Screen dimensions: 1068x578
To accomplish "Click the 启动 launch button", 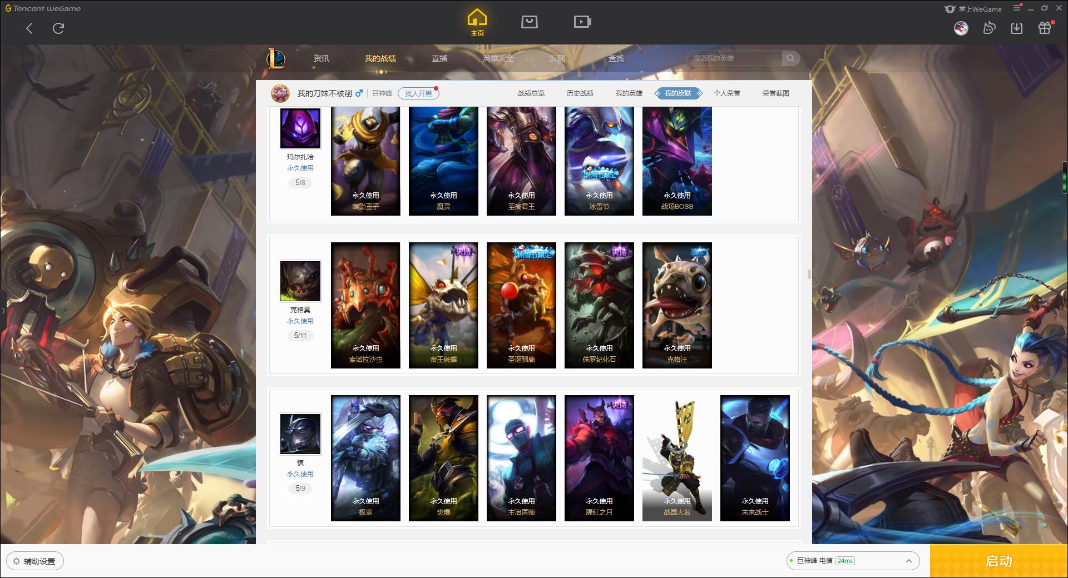I will click(998, 561).
